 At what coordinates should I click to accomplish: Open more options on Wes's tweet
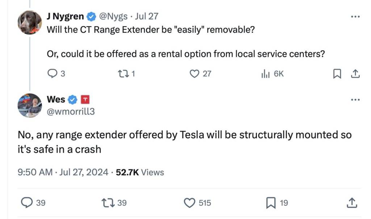(355, 100)
